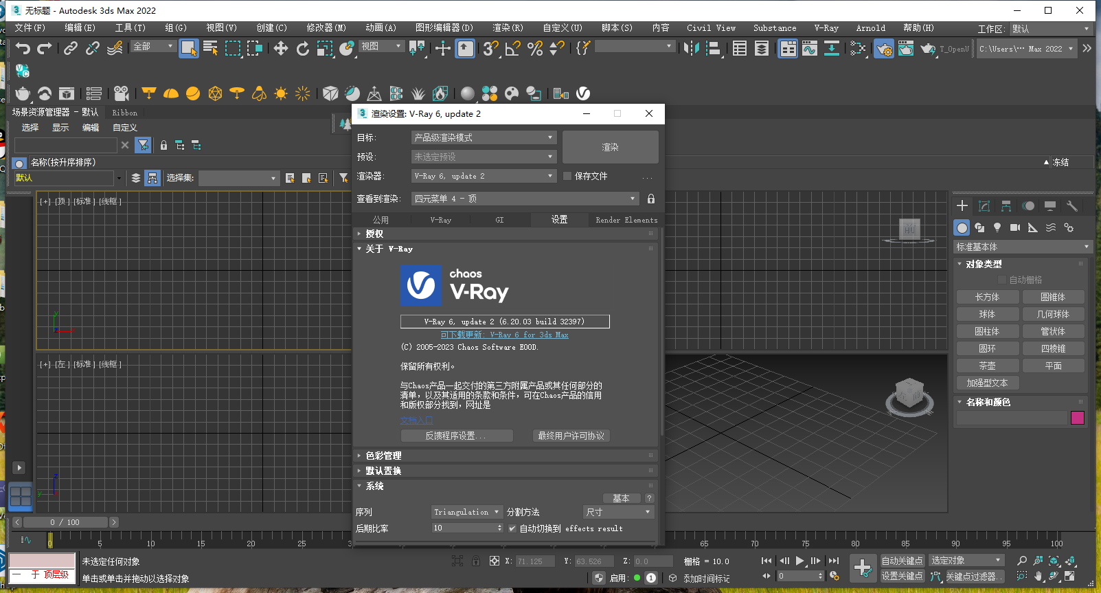The image size is (1101, 593).
Task: Open the 渲染(R) menu
Action: (x=508, y=28)
